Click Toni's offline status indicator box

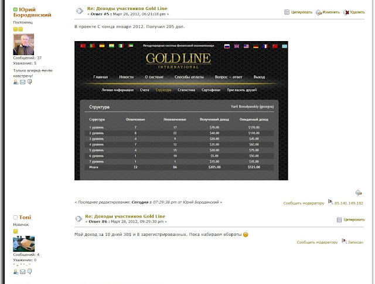(15, 217)
